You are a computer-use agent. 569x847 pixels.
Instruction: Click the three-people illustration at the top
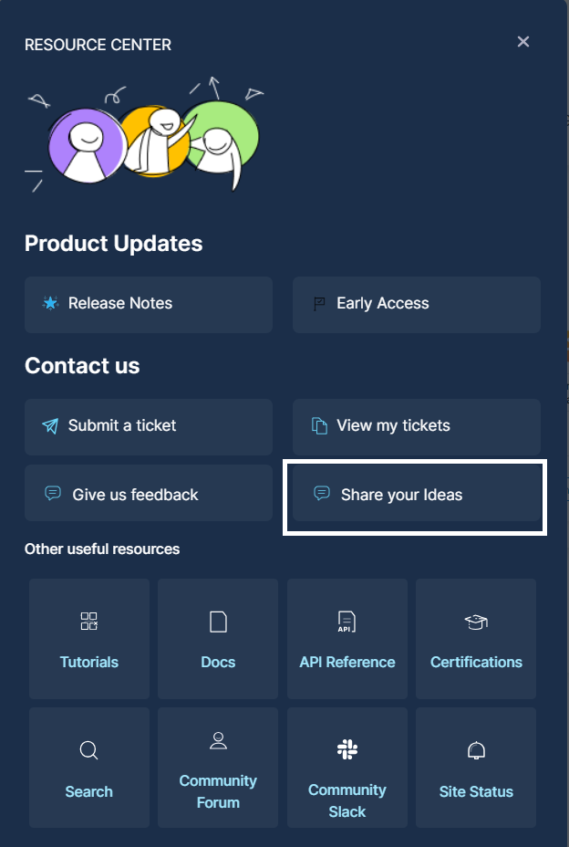coord(150,135)
